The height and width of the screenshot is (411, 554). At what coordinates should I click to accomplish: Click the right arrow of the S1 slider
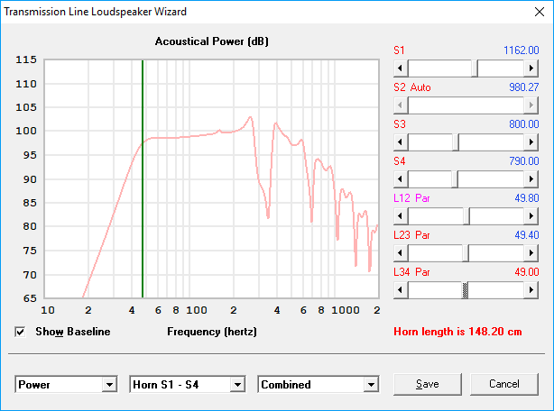coord(531,68)
